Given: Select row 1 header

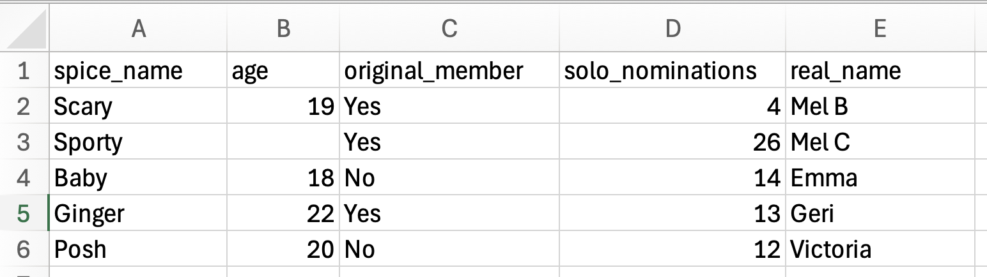Looking at the screenshot, I should (24, 70).
